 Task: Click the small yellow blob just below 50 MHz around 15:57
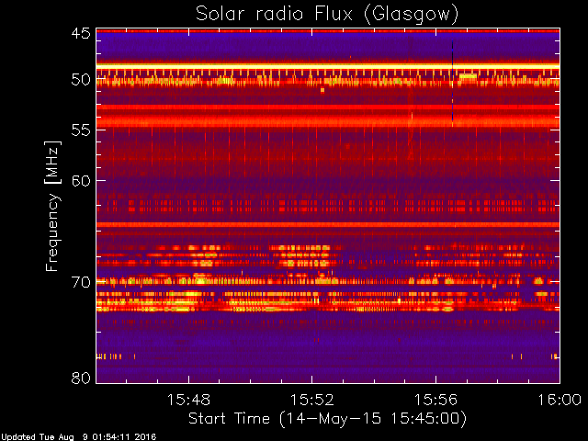[x=468, y=76]
